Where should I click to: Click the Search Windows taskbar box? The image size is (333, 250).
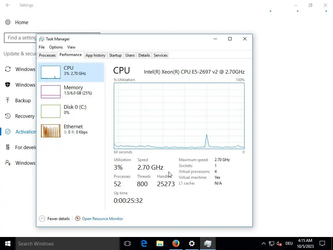coord(68,243)
